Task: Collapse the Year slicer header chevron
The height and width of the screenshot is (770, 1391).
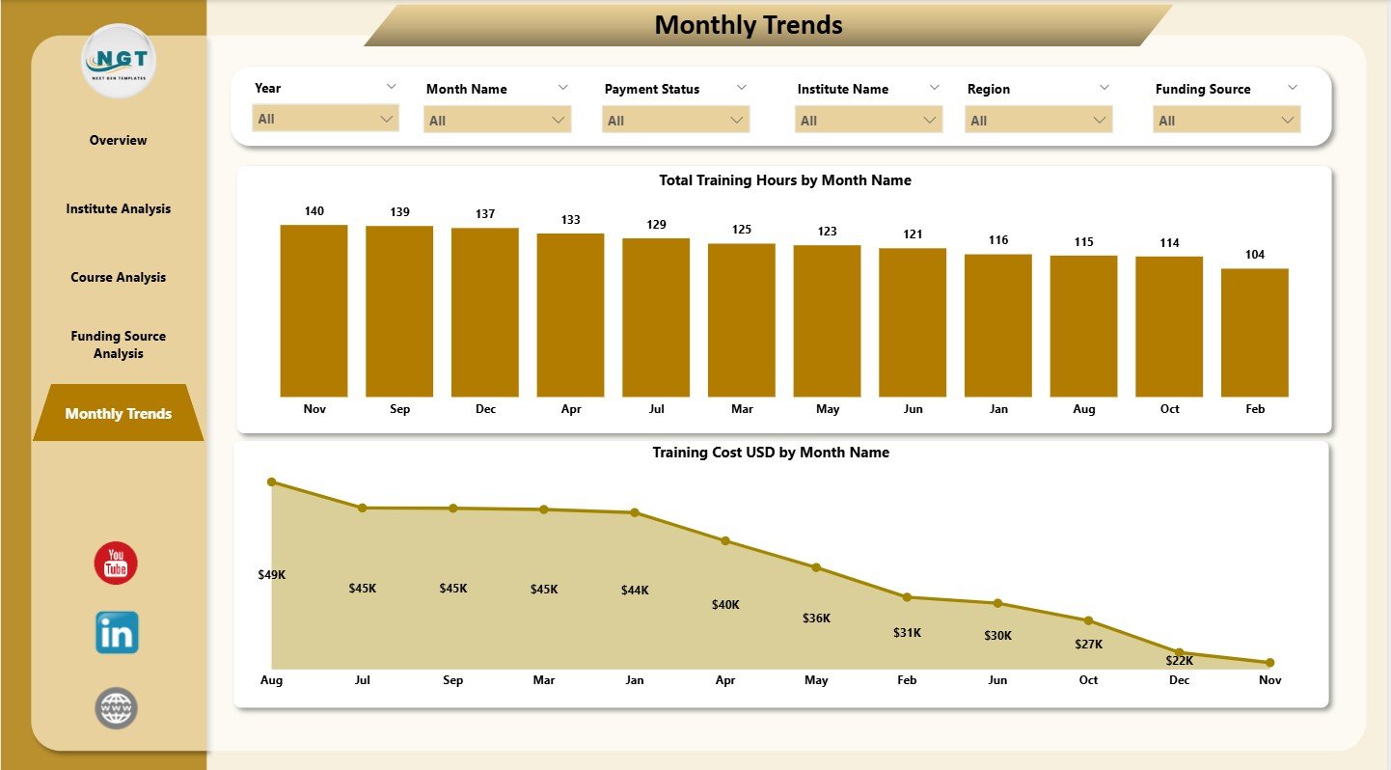Action: (392, 86)
